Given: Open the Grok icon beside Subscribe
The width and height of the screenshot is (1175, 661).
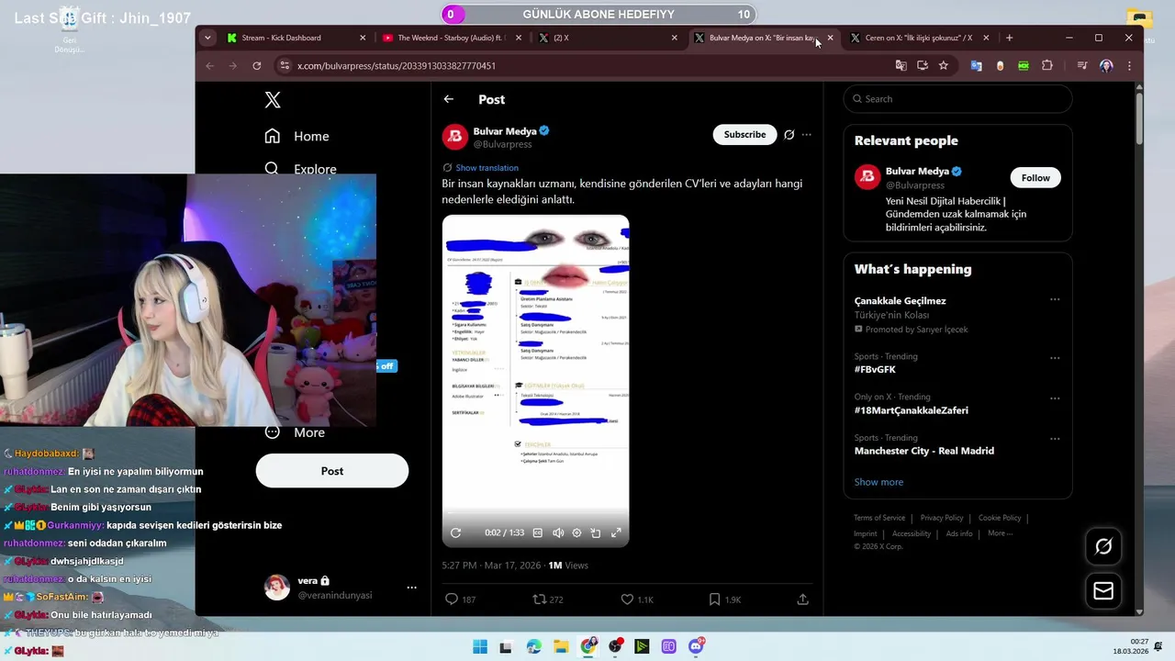Looking at the screenshot, I should pos(789,134).
